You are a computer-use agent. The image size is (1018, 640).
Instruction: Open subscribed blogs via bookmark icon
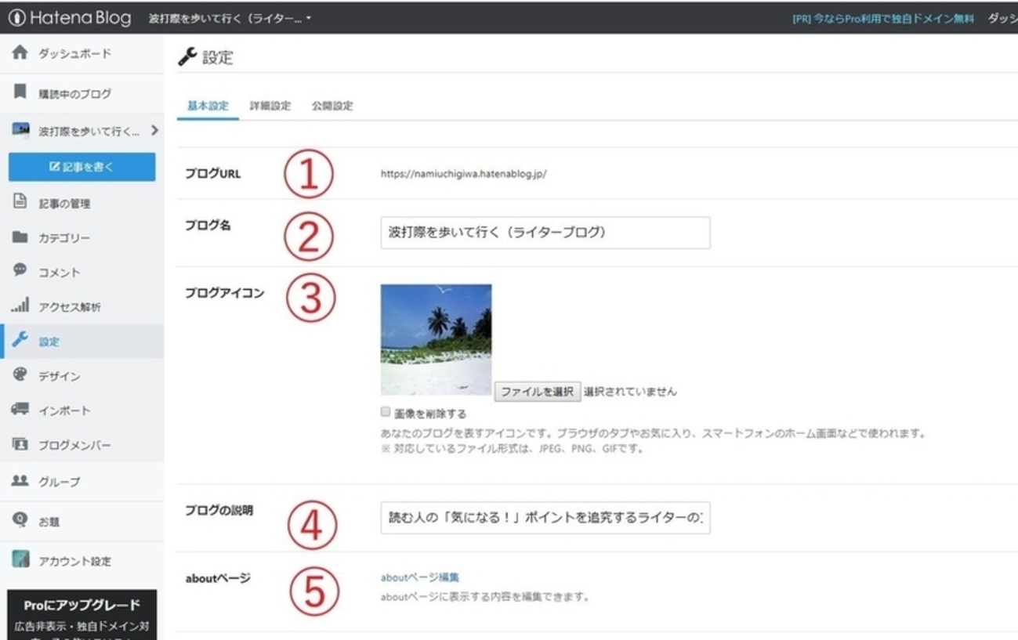click(x=20, y=93)
